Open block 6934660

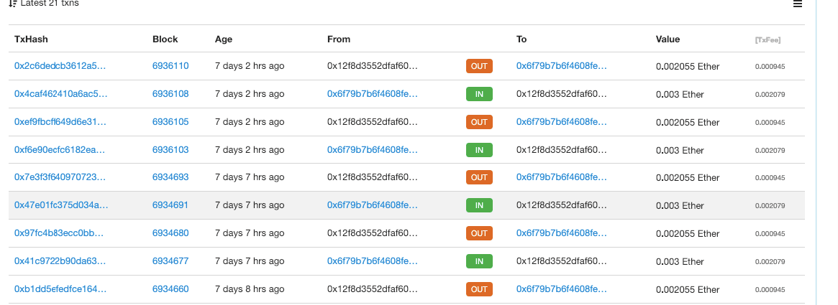(170, 289)
